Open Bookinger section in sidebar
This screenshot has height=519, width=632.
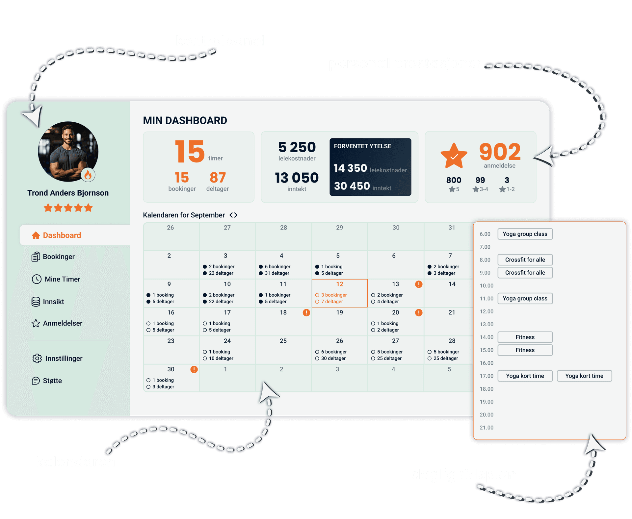click(x=59, y=257)
